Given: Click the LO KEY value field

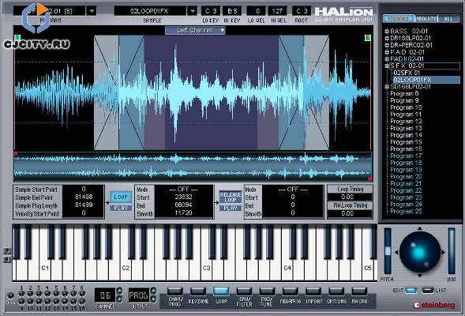Looking at the screenshot, I should click(211, 11).
